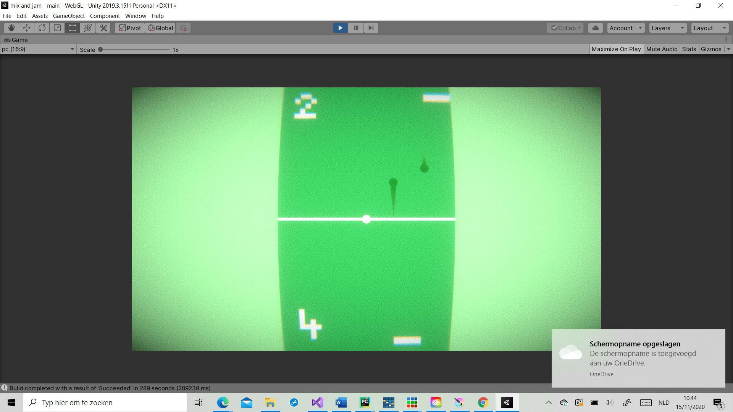Open the Layers dropdown
Viewport: 733px width, 412px height.
[668, 28]
